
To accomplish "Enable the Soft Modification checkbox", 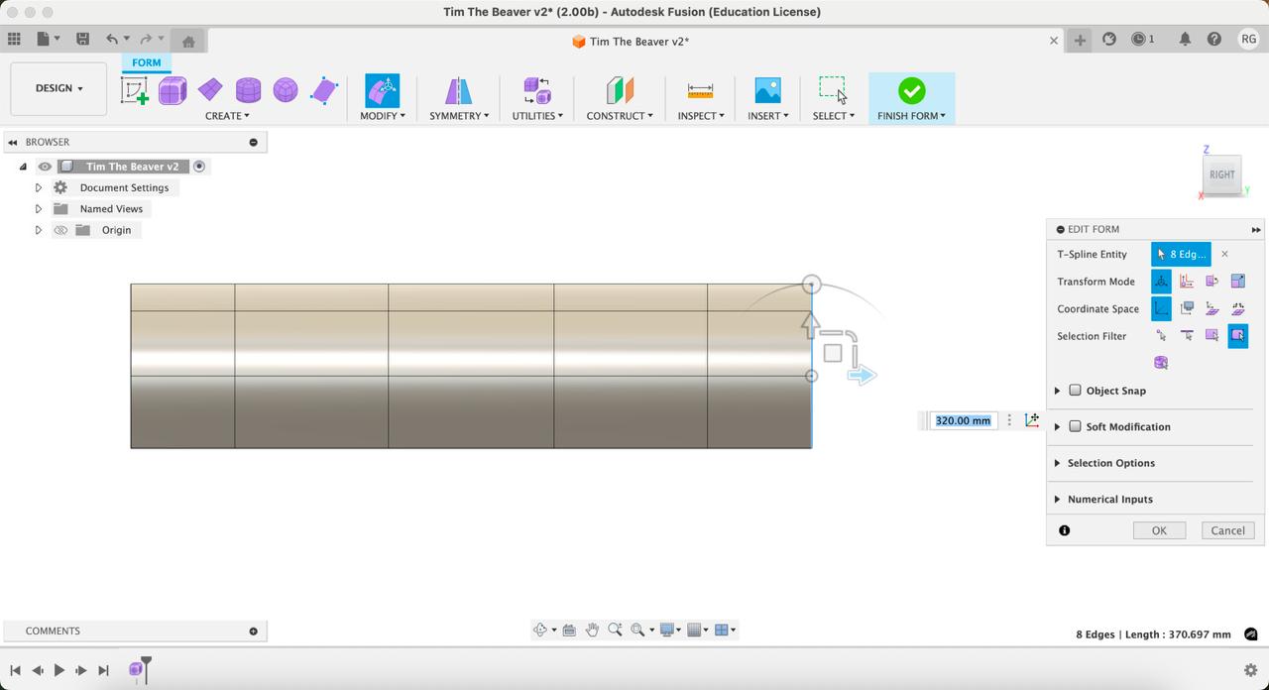I will click(x=1075, y=426).
